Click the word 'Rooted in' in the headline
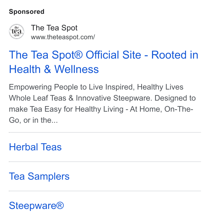Viewport: 210px width, 220px height. (x=175, y=55)
